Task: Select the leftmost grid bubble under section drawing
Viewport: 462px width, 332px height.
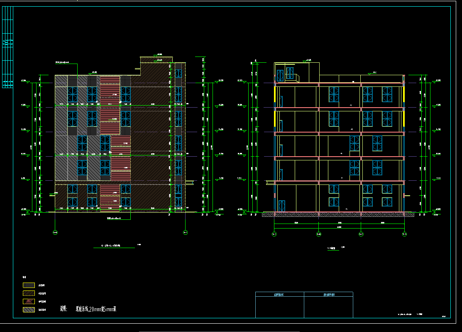Action: [x=274, y=234]
